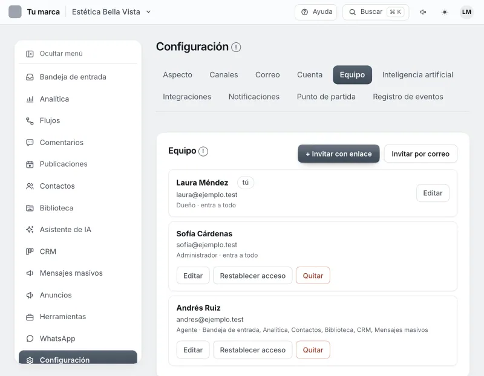The height and width of the screenshot is (376, 484).
Task: Click the Comentarios speech bubble icon
Action: (30, 143)
